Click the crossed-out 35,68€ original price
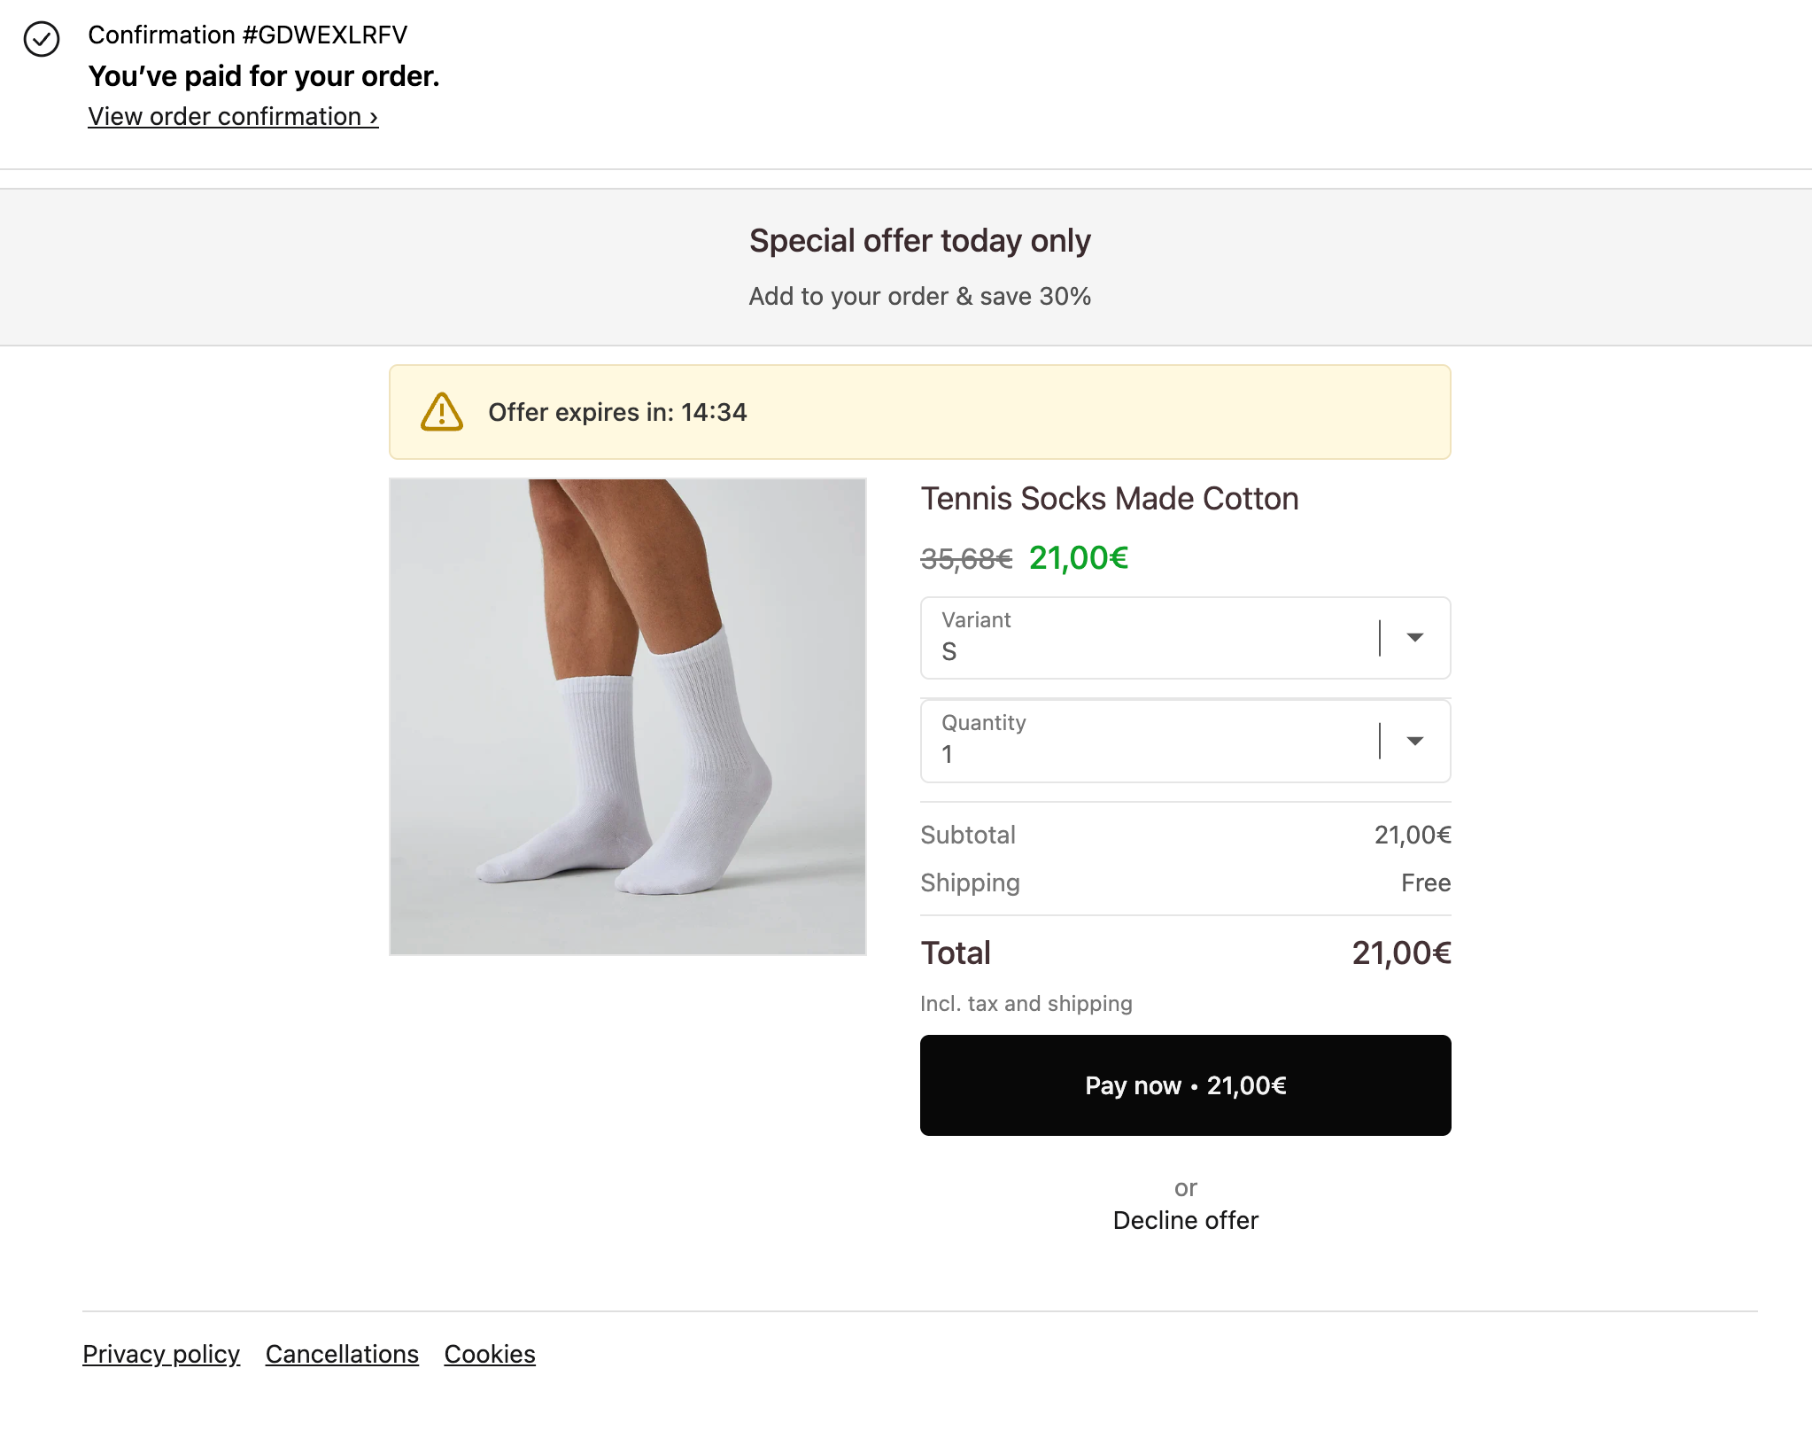The height and width of the screenshot is (1446, 1812). point(966,559)
